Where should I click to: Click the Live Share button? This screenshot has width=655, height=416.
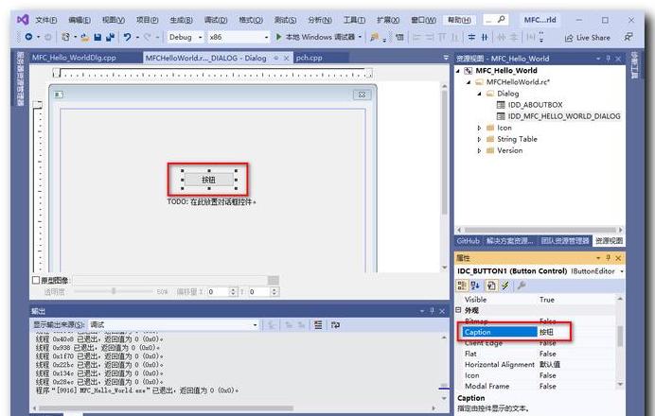[588, 38]
